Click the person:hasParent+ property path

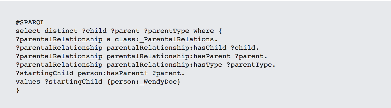(x=113, y=73)
